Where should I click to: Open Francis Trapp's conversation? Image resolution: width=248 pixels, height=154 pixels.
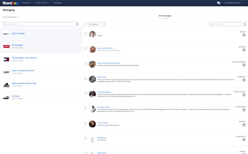pos(102,123)
